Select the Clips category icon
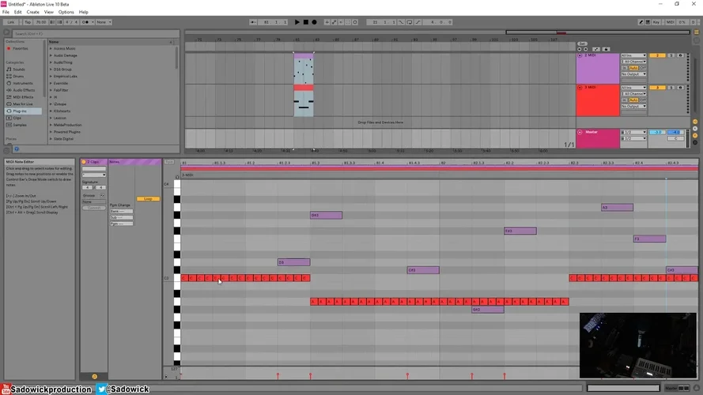 9,118
